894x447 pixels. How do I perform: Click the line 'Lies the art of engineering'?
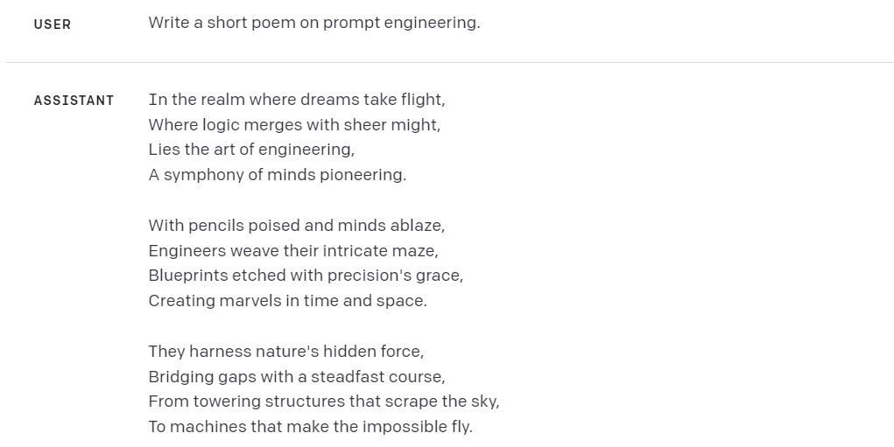pos(251,150)
